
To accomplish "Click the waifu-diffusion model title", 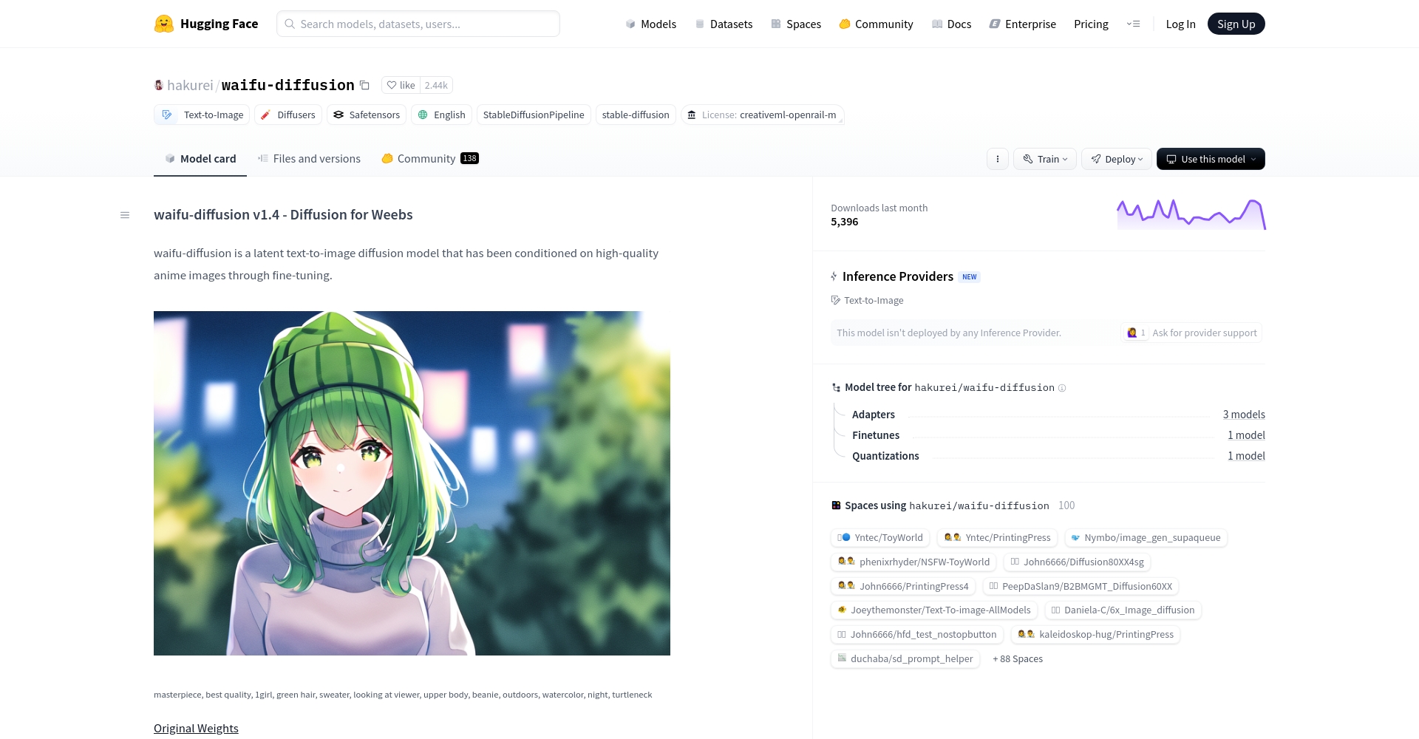I will [288, 85].
